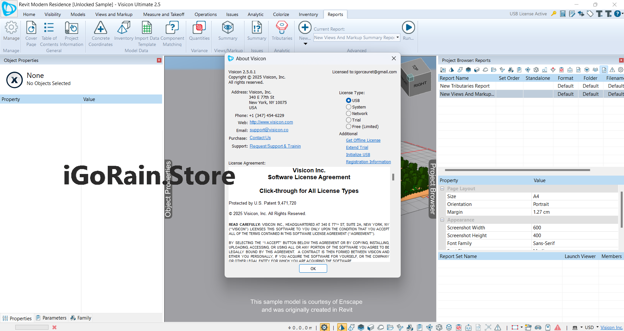Switch to the Inventory ribbon tab

point(308,14)
